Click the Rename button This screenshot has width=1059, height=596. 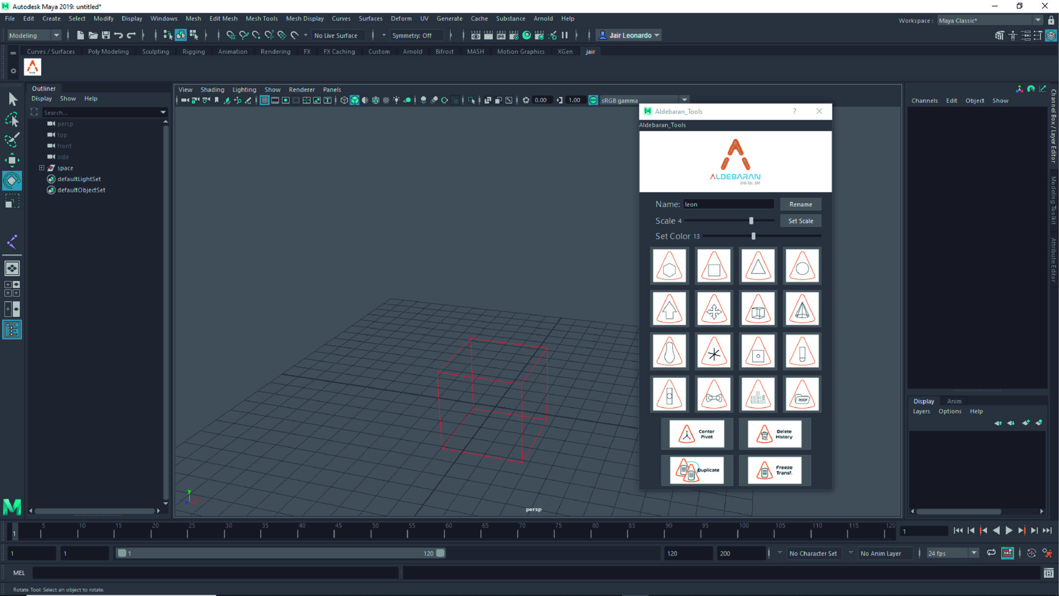pyautogui.click(x=801, y=204)
